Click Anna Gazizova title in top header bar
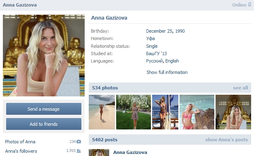Image resolution: width=254 pixels, height=156 pixels. pyautogui.click(x=20, y=5)
